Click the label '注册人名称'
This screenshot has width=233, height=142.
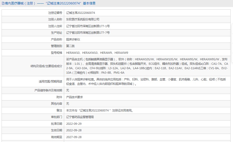pos(55,19)
